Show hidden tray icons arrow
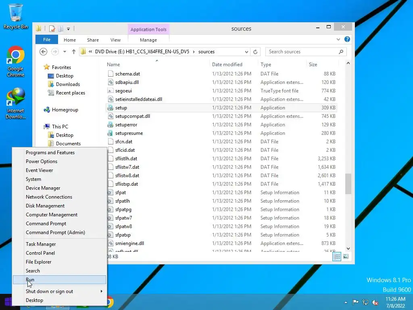 [346, 302]
